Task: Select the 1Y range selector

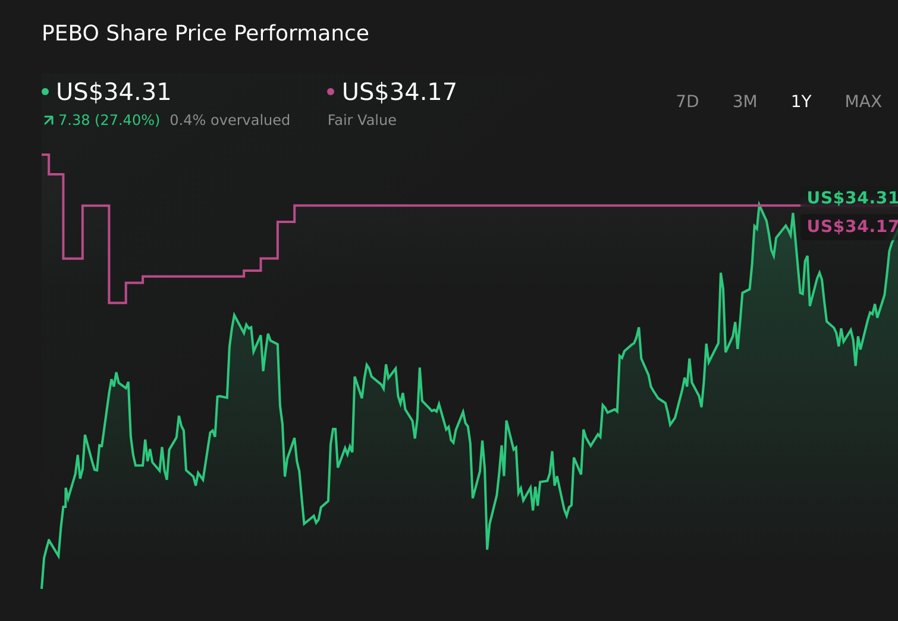Action: point(801,101)
